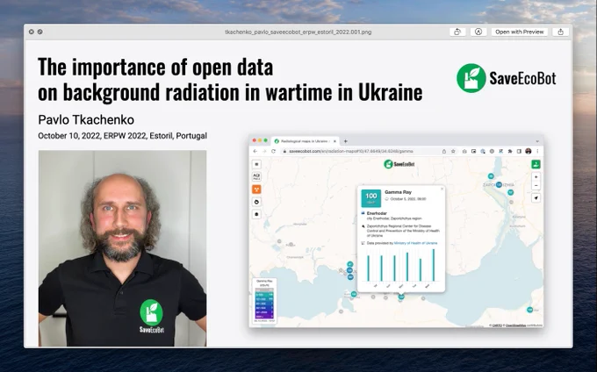Open the Share menu icon
This screenshot has width=597, height=372.
click(560, 32)
